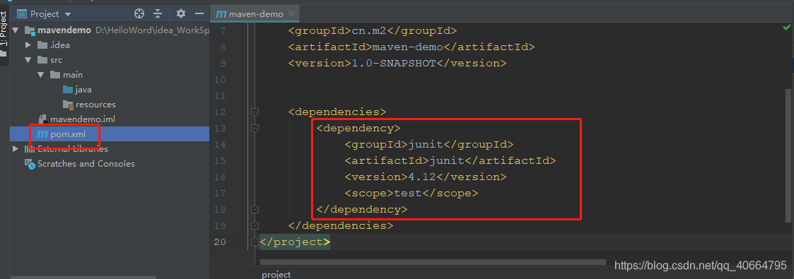794x279 pixels.
Task: Click groupId junit on line 14
Action: [x=429, y=145]
